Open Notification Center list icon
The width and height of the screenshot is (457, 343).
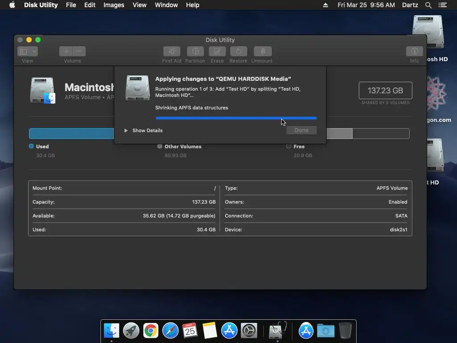[443, 5]
